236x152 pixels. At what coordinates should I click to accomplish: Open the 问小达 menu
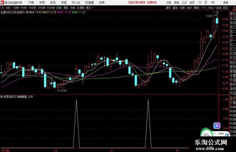[x=76, y=2]
